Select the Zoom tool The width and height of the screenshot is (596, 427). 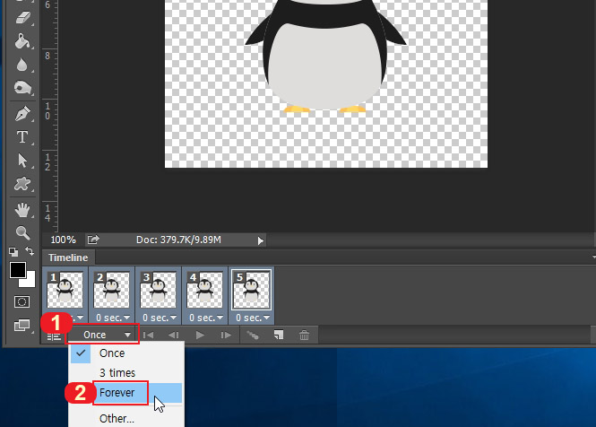(22, 232)
